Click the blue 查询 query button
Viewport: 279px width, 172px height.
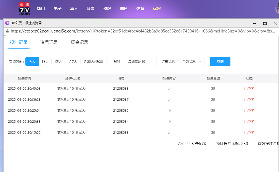click(x=220, y=61)
